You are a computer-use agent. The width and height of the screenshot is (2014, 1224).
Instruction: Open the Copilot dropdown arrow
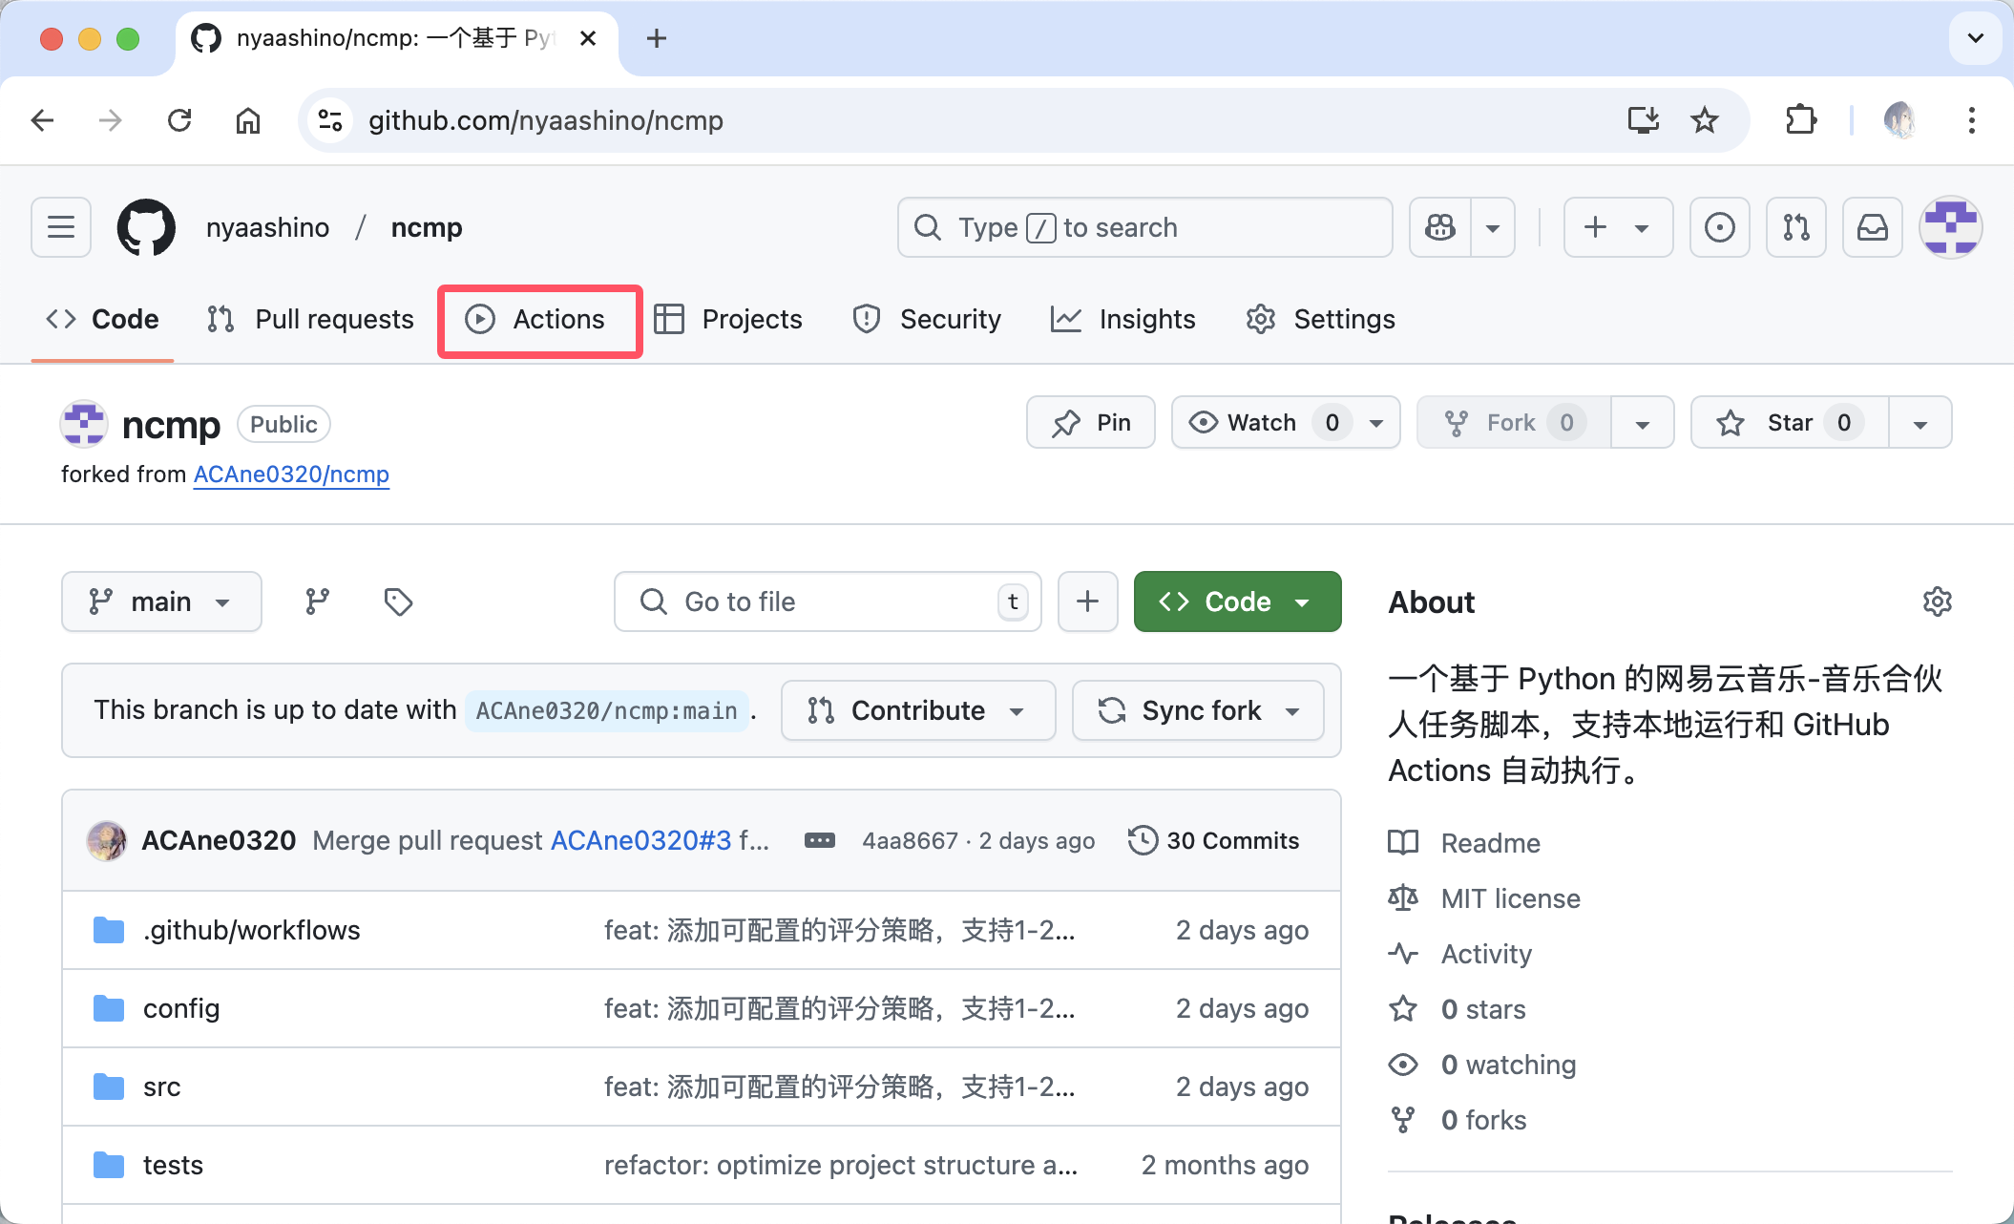[x=1493, y=227]
